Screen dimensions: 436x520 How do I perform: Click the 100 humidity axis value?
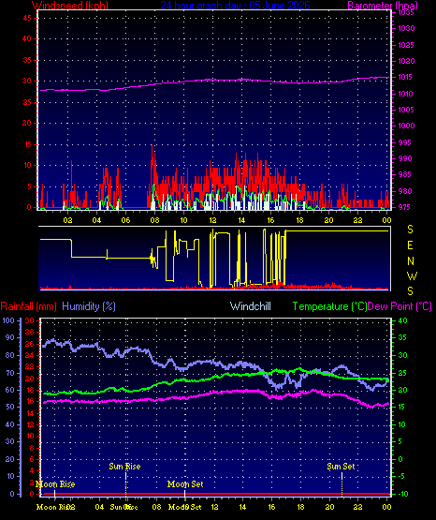[8, 320]
